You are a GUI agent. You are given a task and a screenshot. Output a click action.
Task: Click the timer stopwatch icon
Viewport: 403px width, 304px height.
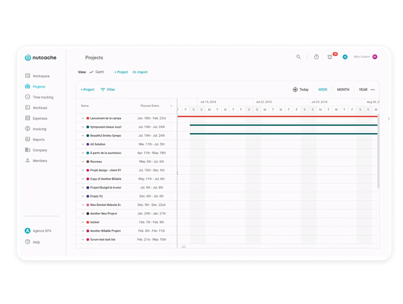click(316, 57)
